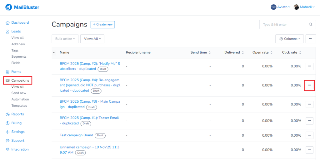Click the Aviato brand avatar

(x=273, y=7)
